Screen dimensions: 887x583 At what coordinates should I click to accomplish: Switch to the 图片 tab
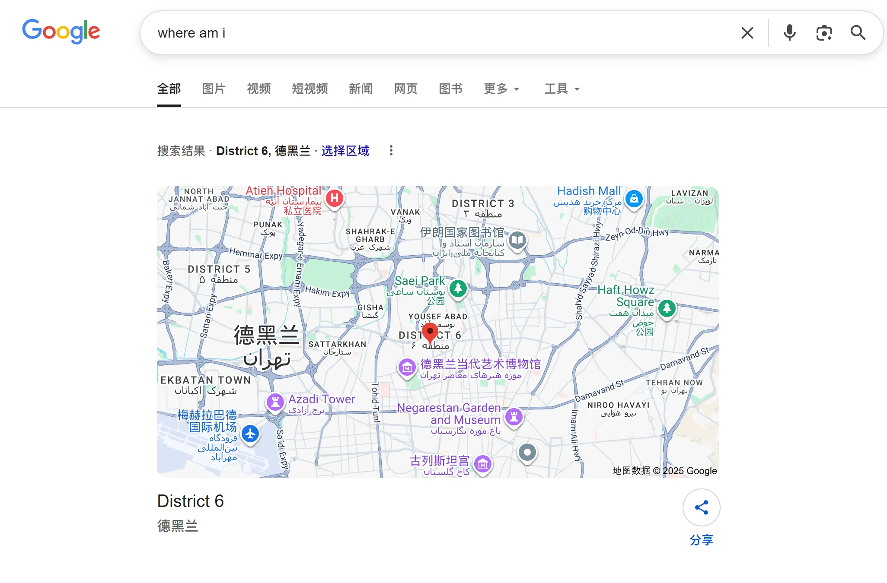(214, 89)
